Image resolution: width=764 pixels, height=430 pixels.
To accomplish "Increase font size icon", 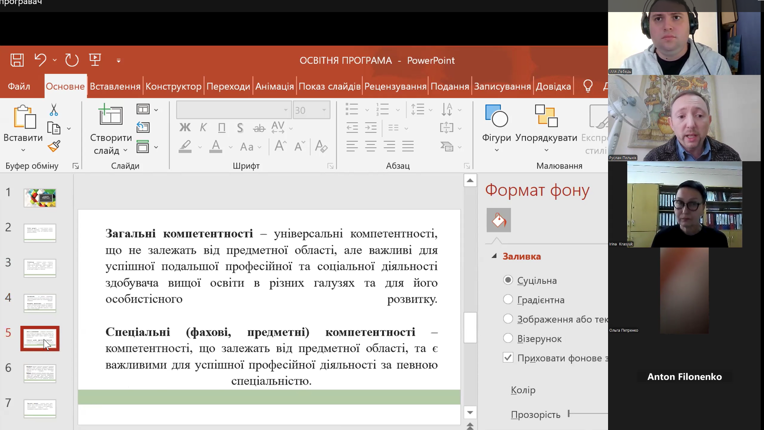I will point(280,146).
